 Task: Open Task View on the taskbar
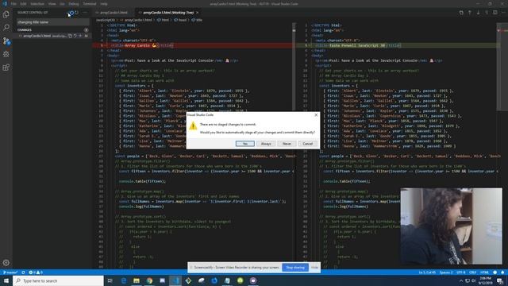[110, 280]
